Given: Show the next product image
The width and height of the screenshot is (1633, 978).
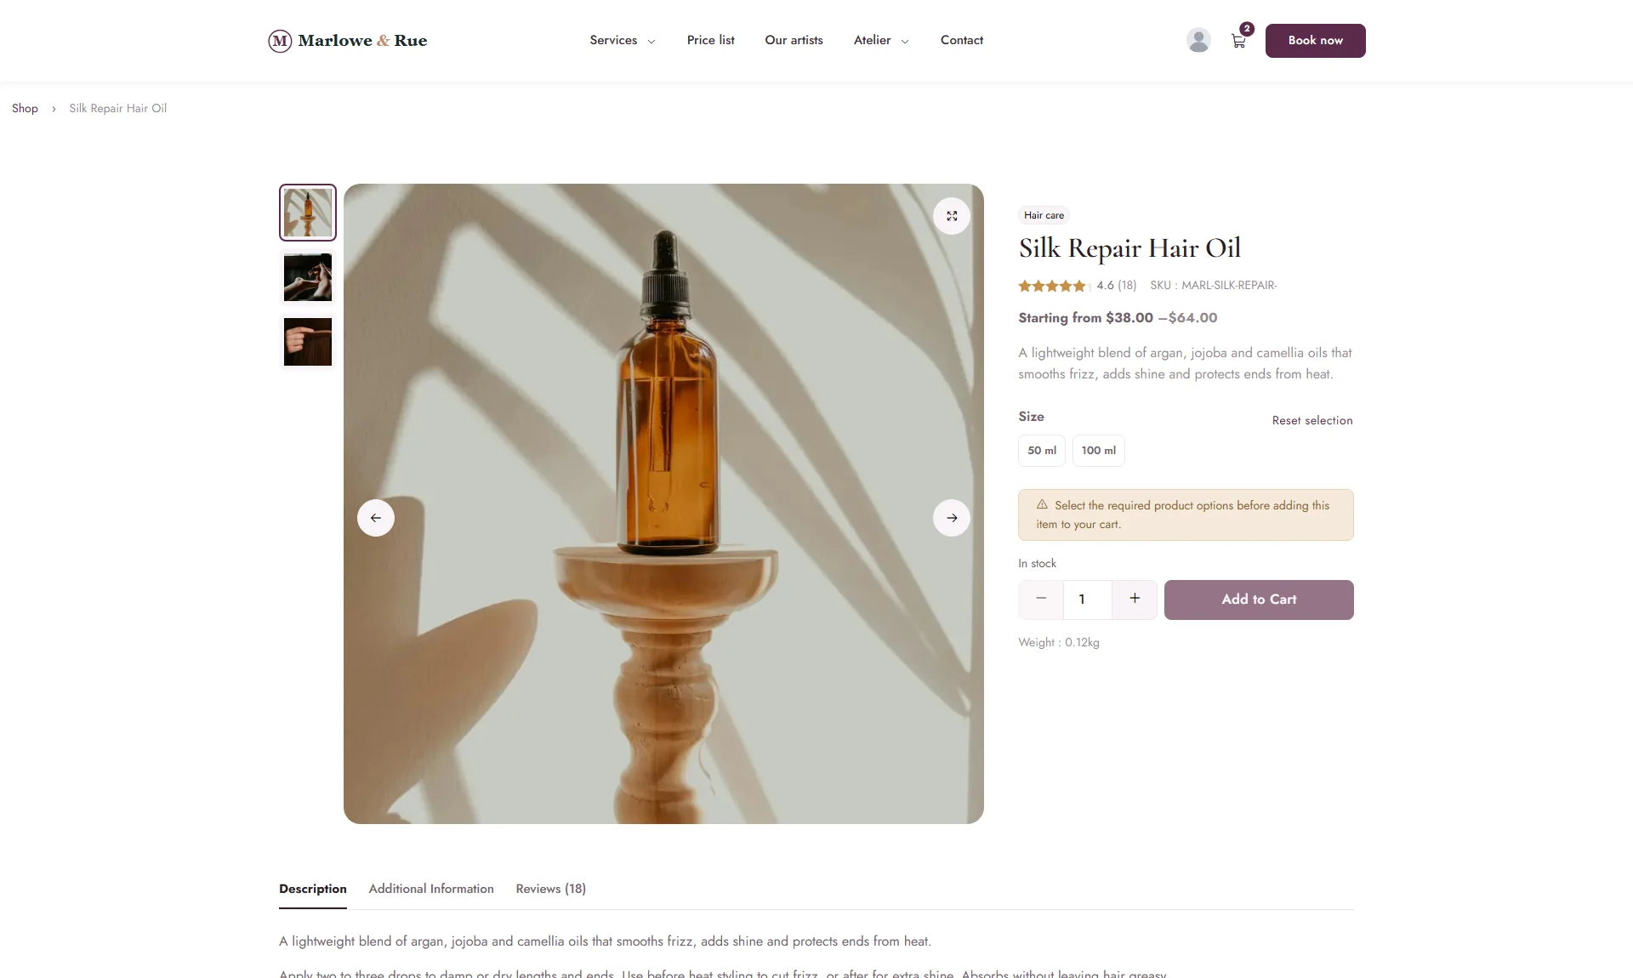Looking at the screenshot, I should [952, 518].
